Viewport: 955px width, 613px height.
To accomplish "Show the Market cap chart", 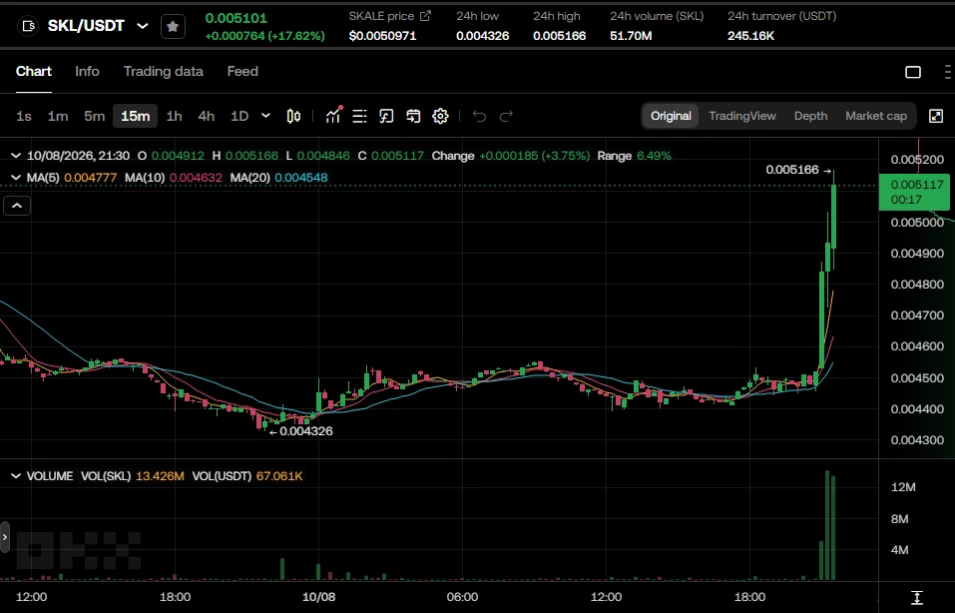I will point(876,116).
